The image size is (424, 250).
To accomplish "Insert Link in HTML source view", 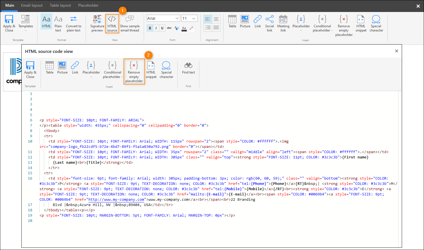I will click(75, 68).
